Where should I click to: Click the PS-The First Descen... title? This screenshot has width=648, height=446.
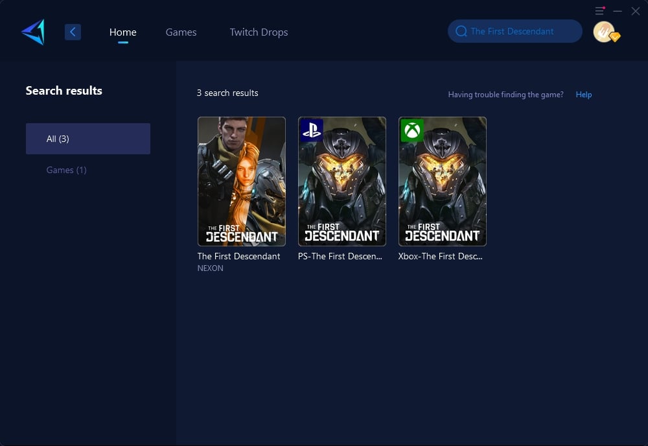pyautogui.click(x=340, y=256)
